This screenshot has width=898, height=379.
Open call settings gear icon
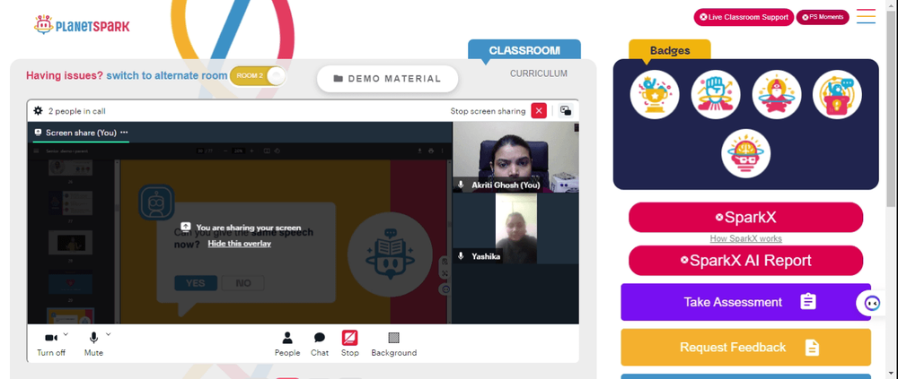coord(38,111)
